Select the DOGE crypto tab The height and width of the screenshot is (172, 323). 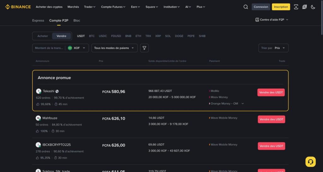[x=179, y=36]
